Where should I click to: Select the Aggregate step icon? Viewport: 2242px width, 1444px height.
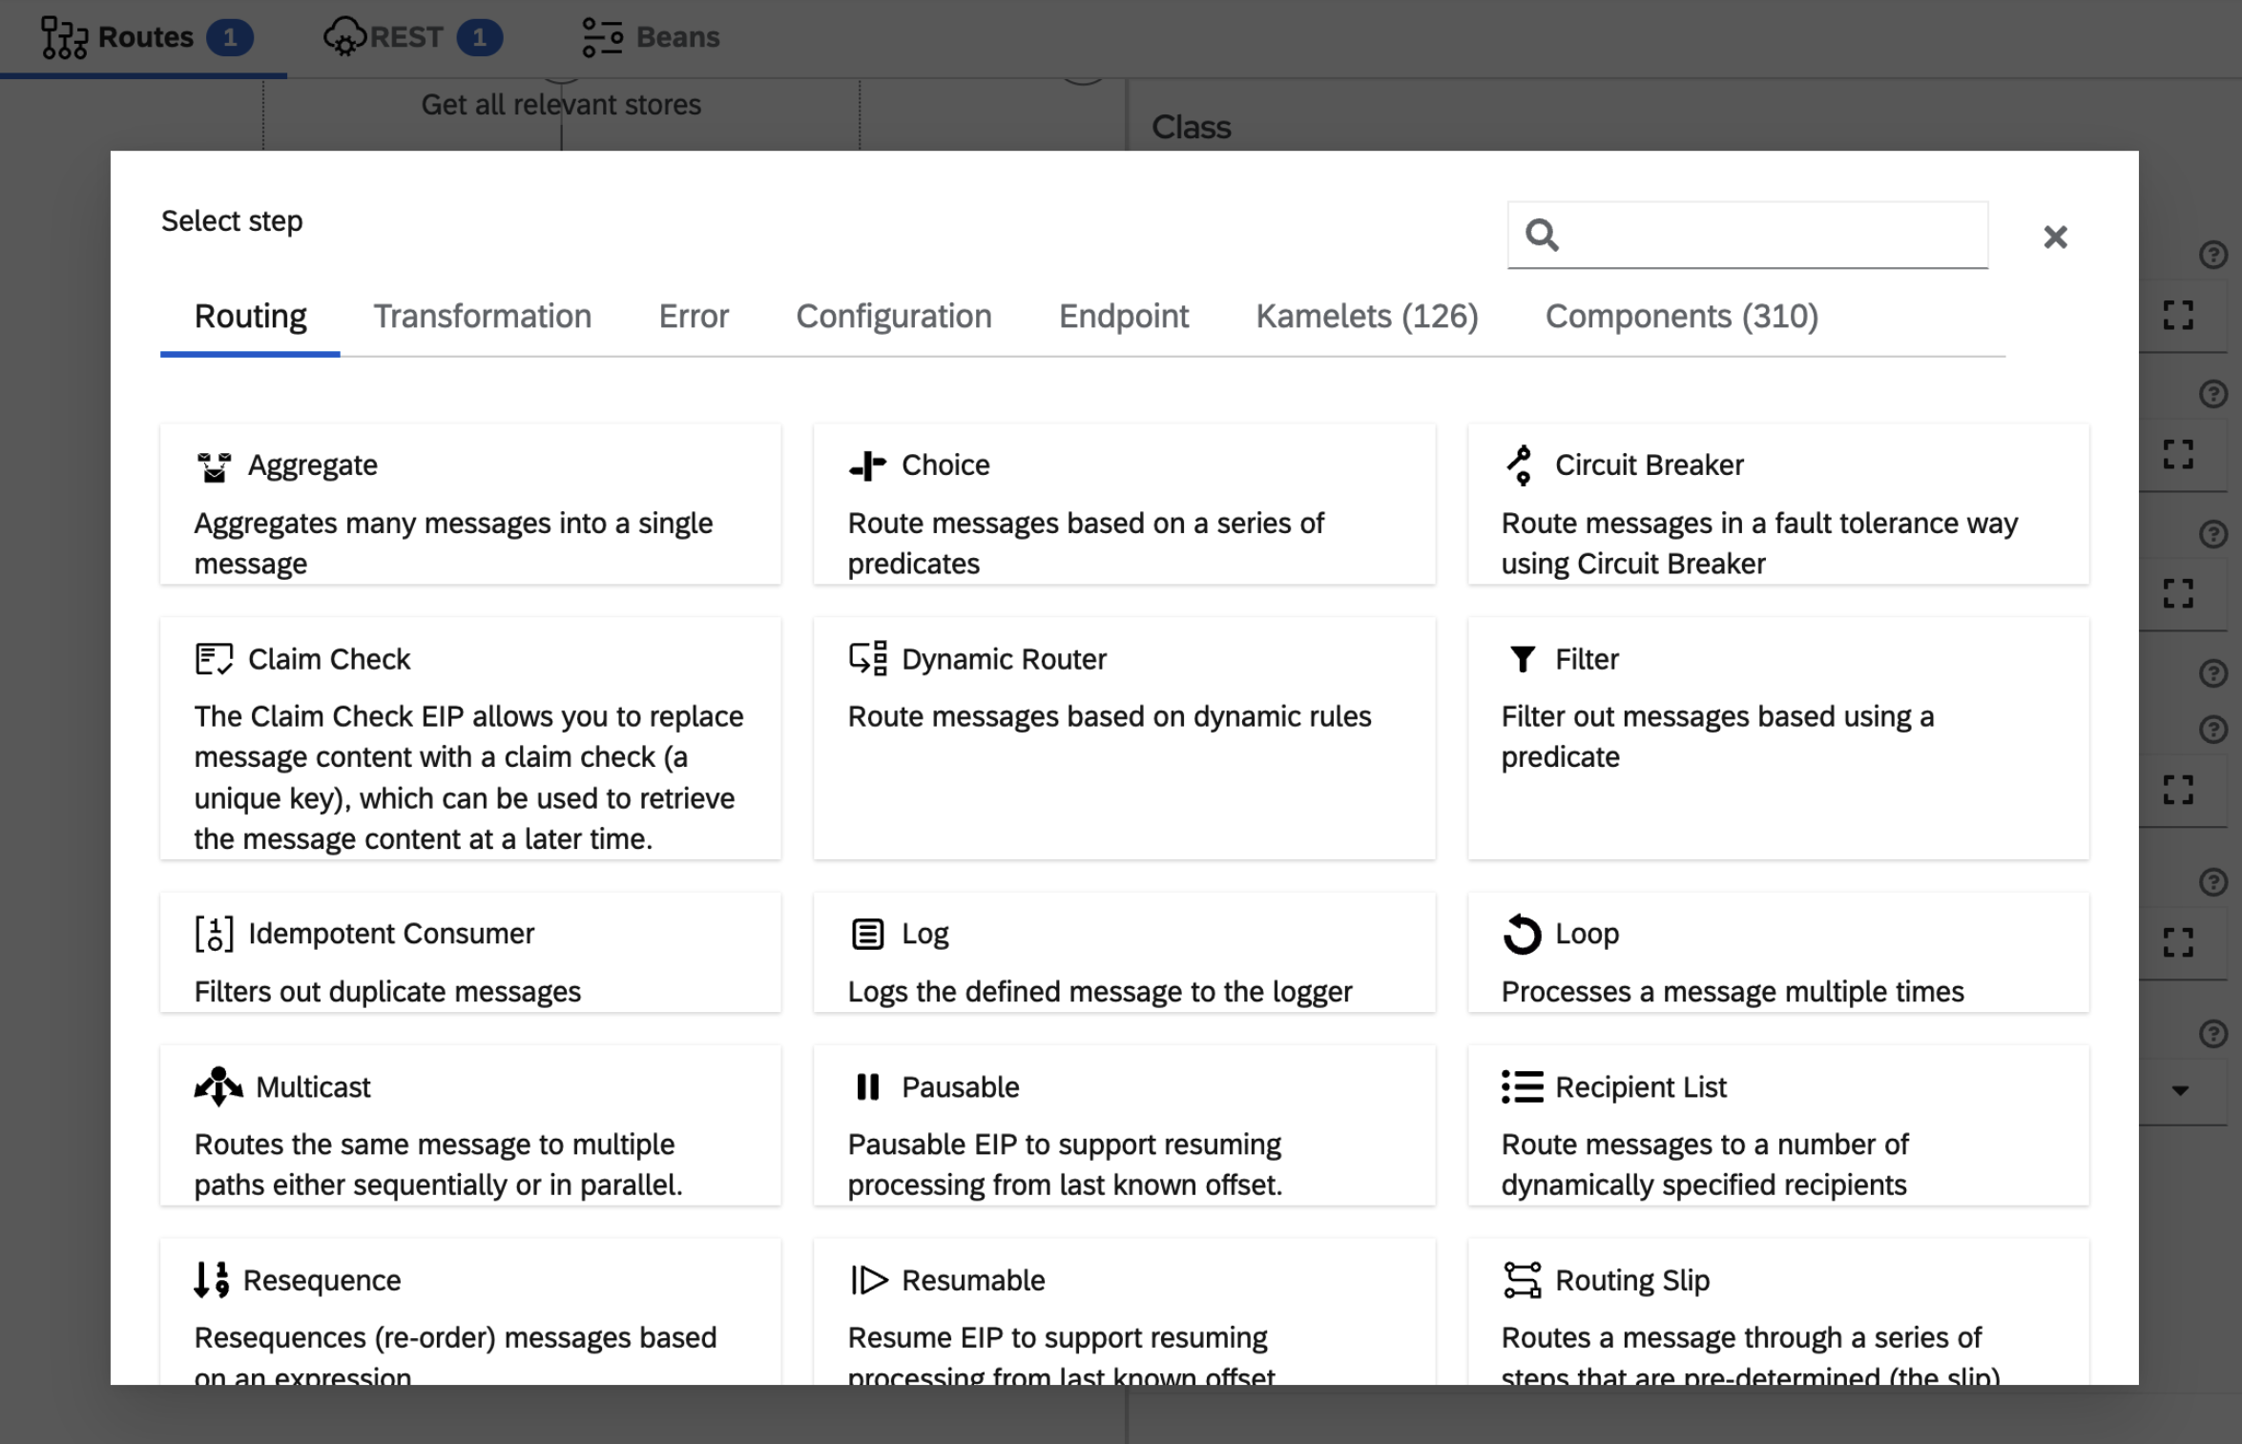(214, 466)
